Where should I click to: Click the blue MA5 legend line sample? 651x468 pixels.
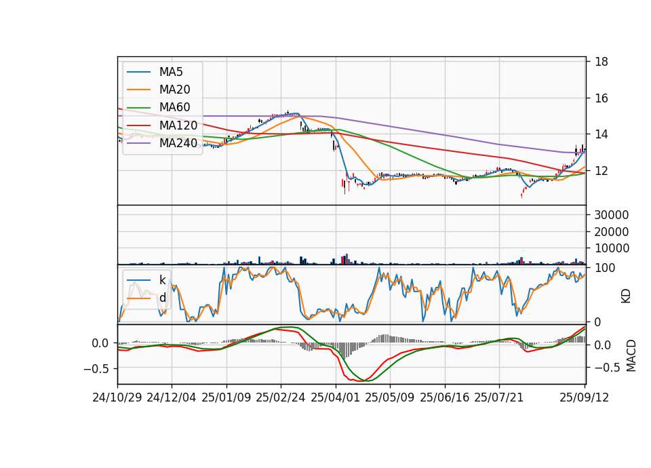[x=138, y=72]
